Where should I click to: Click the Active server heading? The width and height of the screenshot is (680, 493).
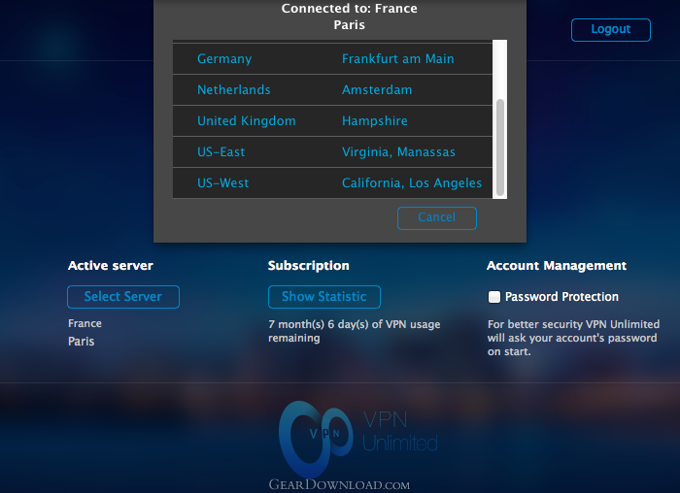coord(111,266)
